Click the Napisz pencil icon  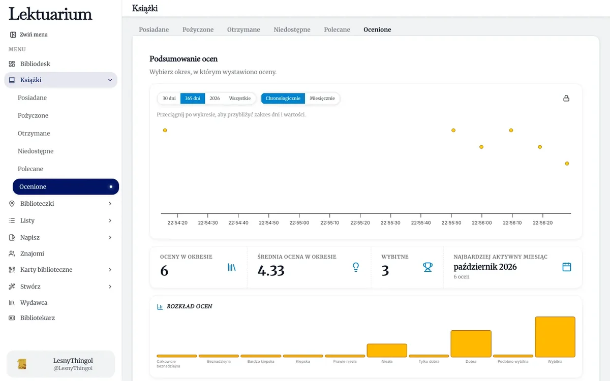[12, 237]
